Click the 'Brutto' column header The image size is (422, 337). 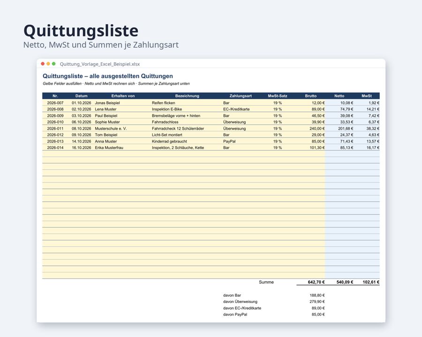tap(310, 96)
